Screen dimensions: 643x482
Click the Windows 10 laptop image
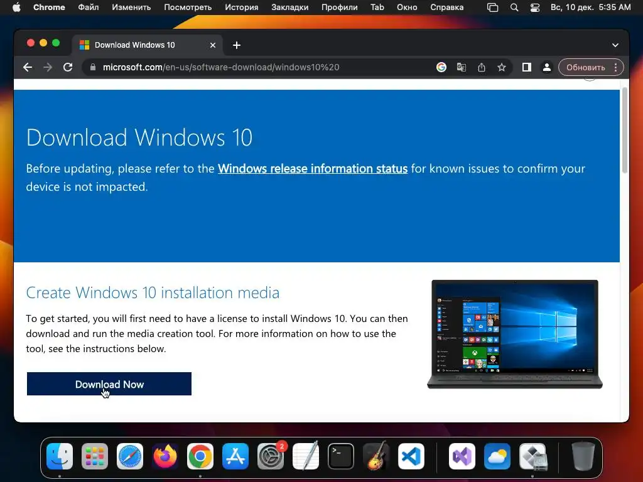click(515, 334)
